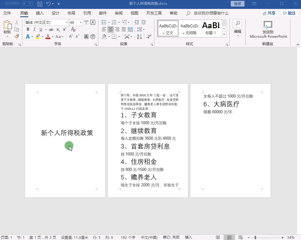Screen dimensions: 301x240
Task: Clear all formatting with the eraser icon
Action: click(73, 29)
